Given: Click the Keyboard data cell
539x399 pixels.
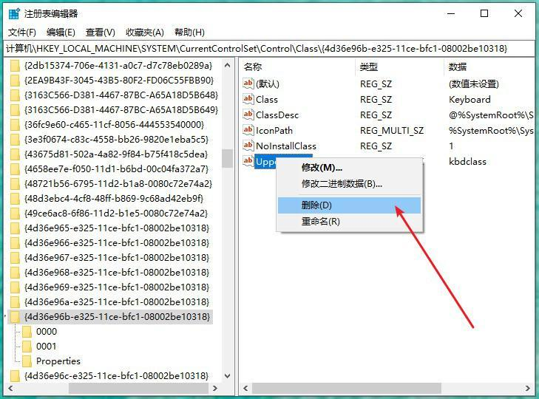Looking at the screenshot, I should tap(469, 100).
